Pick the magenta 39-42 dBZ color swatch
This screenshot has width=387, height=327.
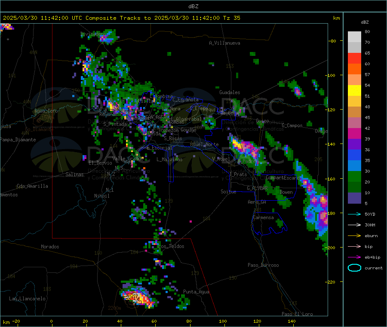354,133
